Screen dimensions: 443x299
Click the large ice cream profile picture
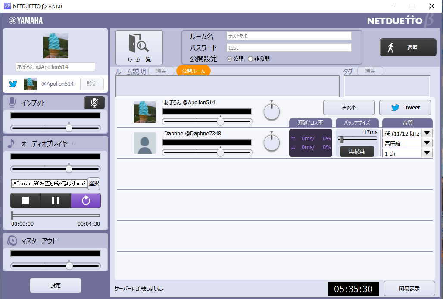click(x=55, y=46)
